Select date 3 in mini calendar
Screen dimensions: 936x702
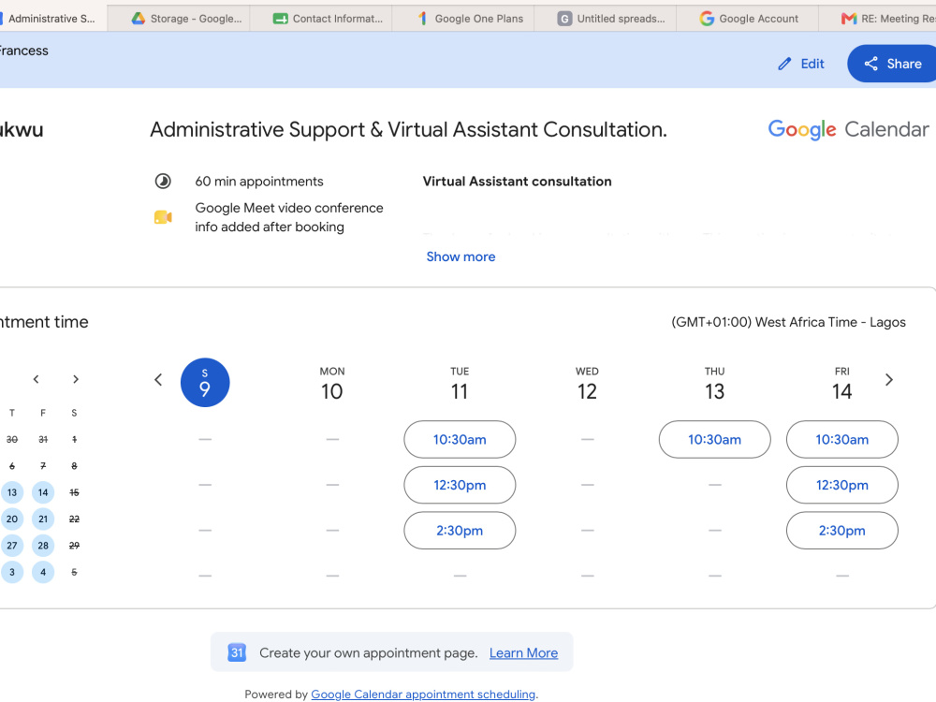point(12,572)
